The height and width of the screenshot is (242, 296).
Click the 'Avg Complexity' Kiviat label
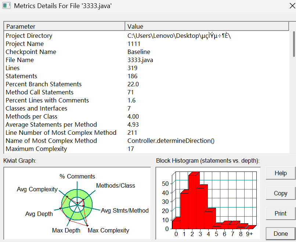(37, 189)
